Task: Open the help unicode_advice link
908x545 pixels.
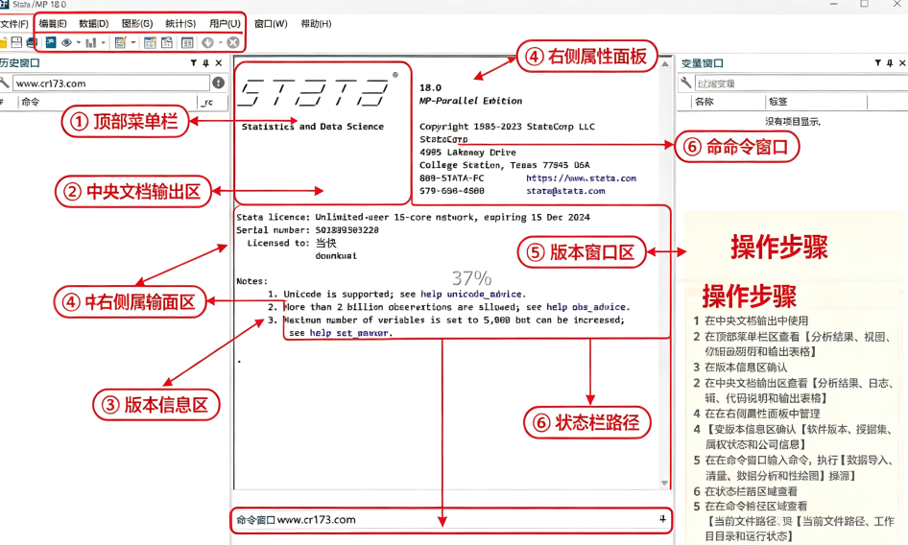Action: (472, 295)
